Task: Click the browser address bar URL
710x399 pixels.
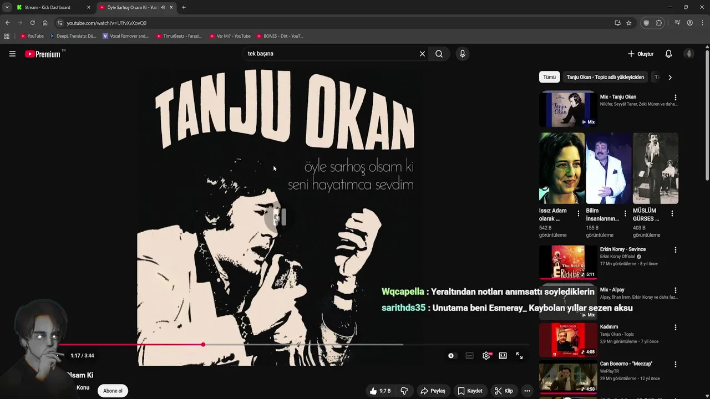Action: coord(106,23)
